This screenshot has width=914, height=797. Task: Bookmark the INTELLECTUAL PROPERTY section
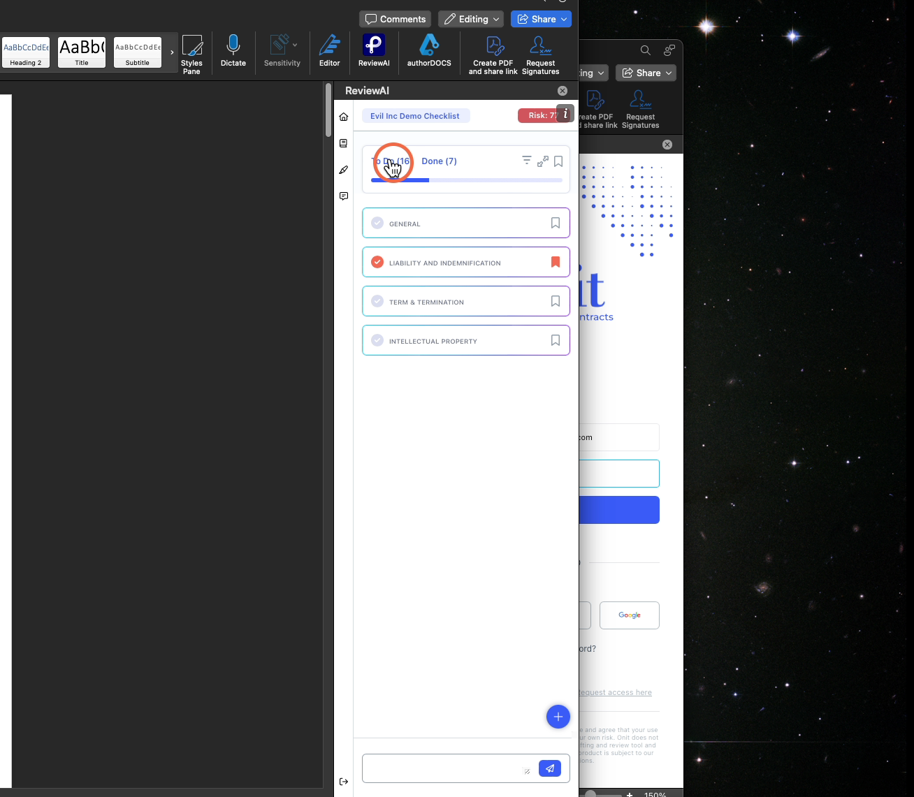[556, 340]
